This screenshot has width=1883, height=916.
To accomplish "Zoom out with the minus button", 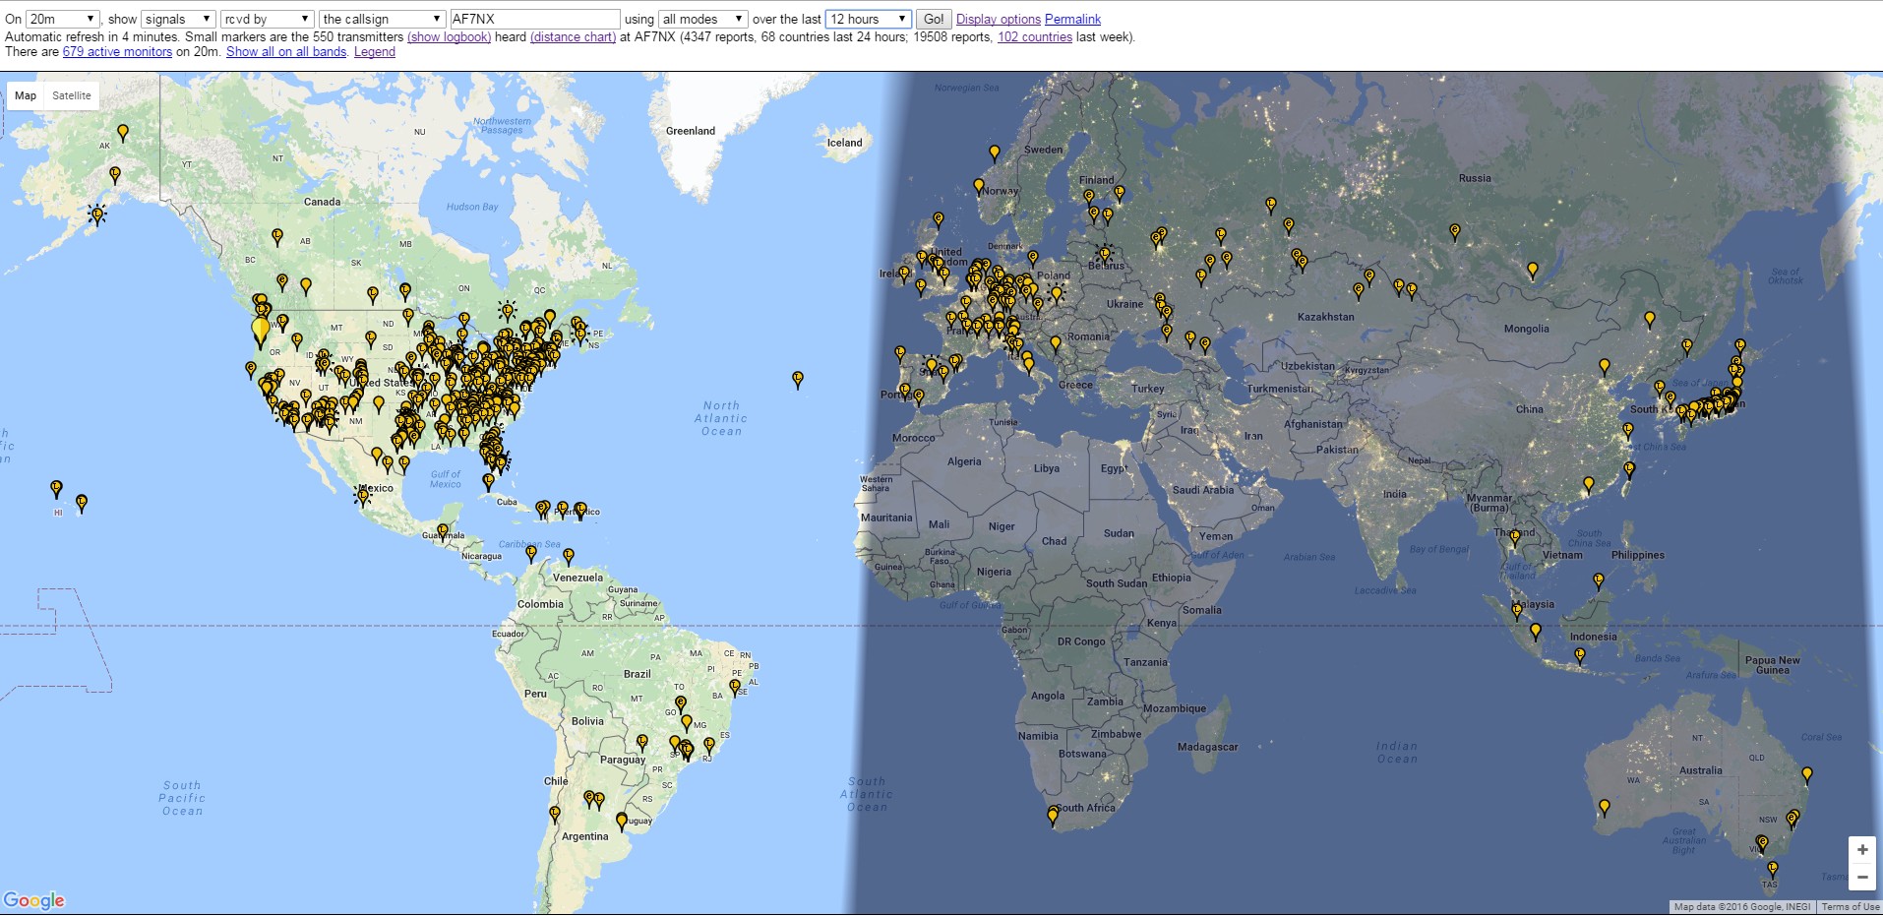I will point(1861,877).
